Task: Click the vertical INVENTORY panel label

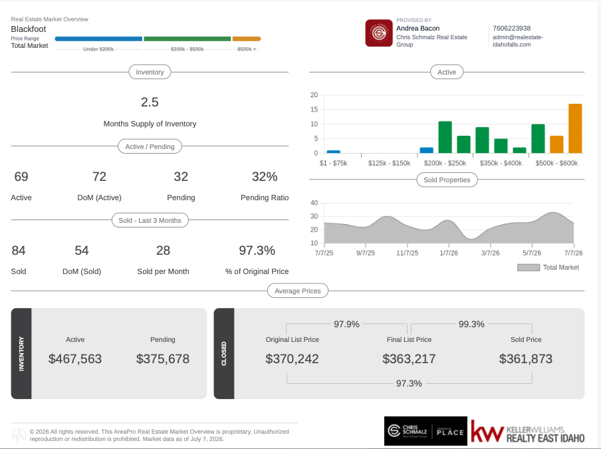Action: 21,353
